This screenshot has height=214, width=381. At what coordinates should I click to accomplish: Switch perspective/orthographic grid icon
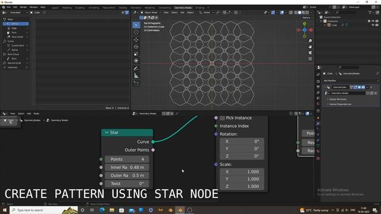pos(310,59)
